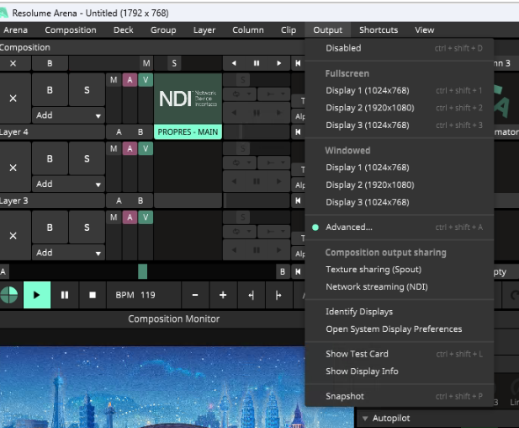Select Show Test Card

(400, 354)
